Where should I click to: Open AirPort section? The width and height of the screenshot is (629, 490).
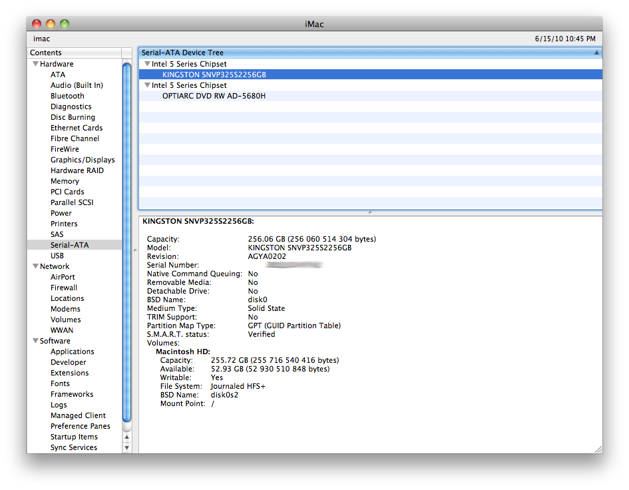(63, 277)
